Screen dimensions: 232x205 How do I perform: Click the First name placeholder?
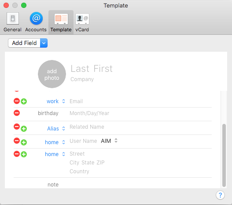[103, 69]
